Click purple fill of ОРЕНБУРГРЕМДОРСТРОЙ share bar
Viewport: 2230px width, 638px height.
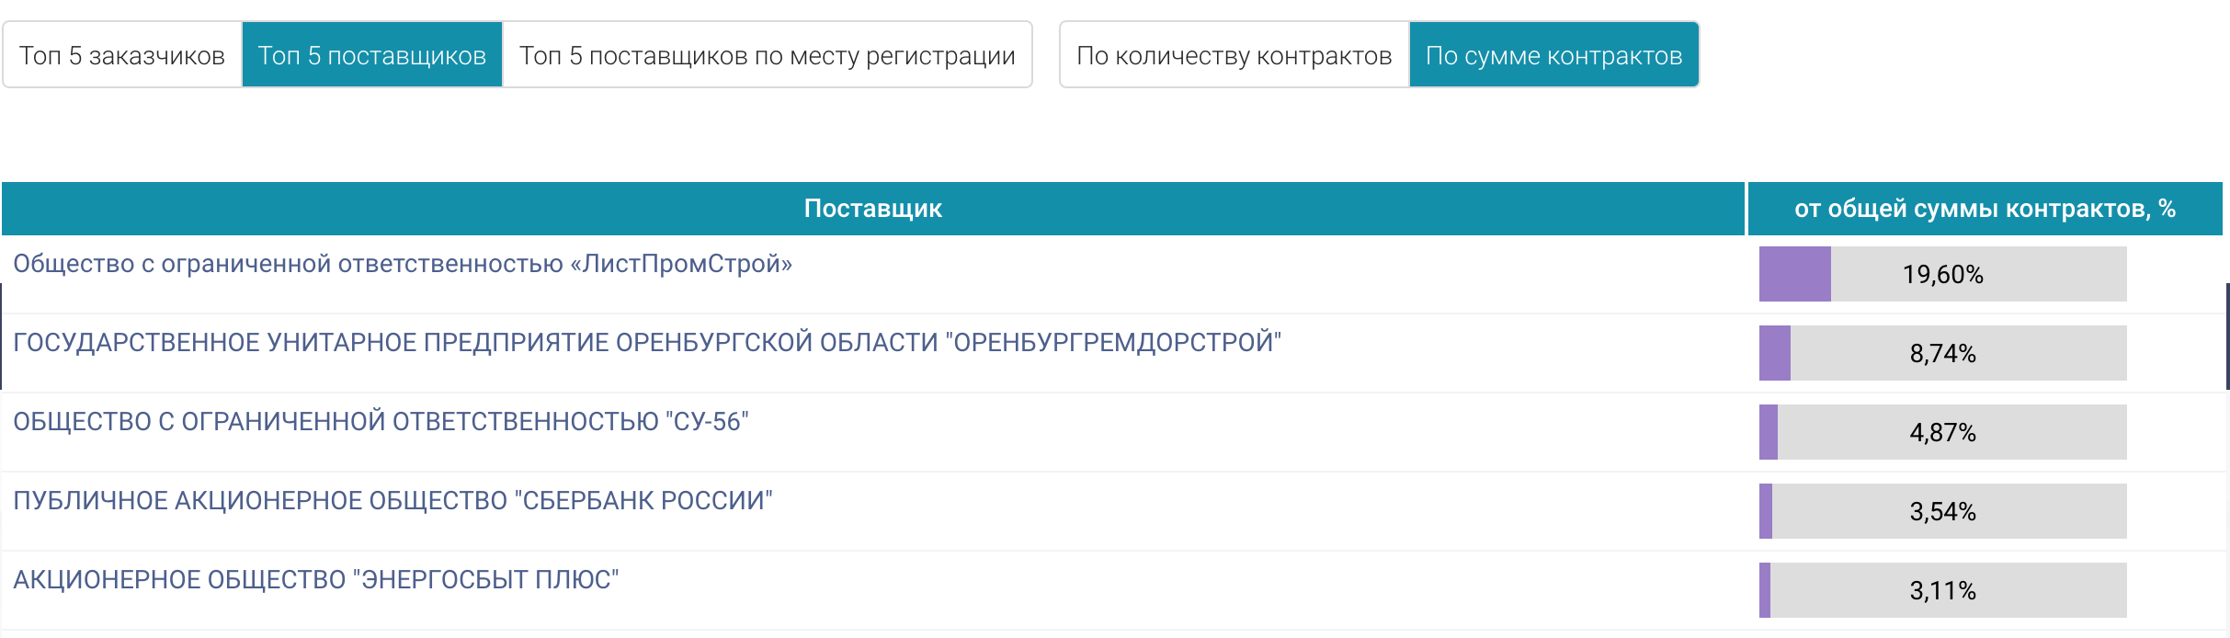coord(1774,353)
